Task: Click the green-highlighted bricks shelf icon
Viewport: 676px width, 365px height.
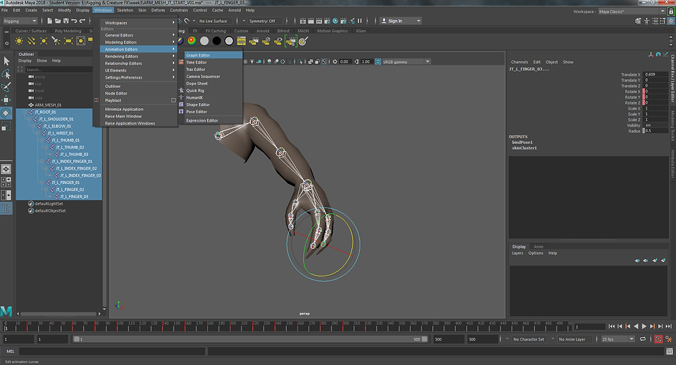Action: coord(291,41)
